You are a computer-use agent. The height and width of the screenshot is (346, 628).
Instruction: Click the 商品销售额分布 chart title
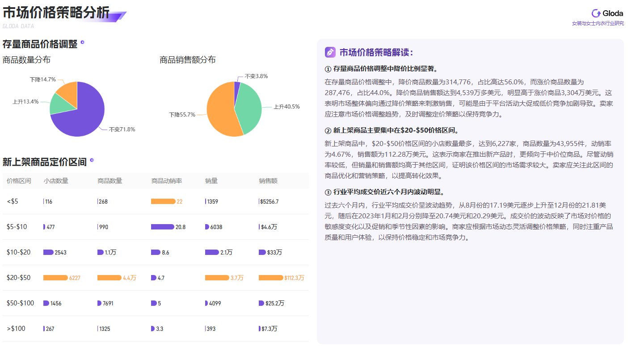[x=186, y=59]
